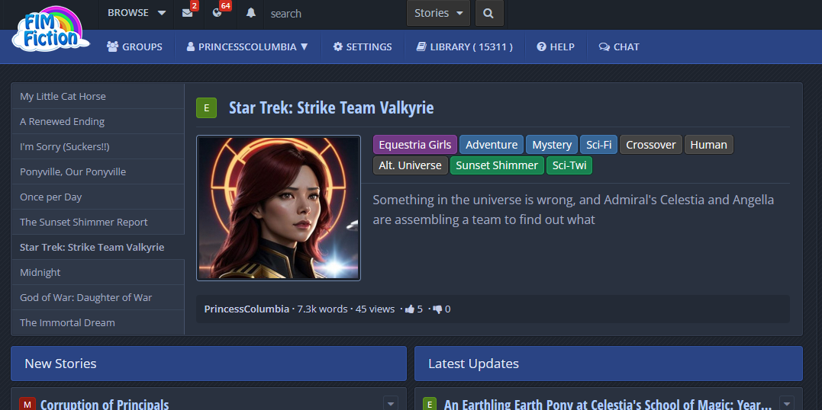This screenshot has height=410, width=822.
Task: Click the thumbs-up like icon
Action: point(410,309)
